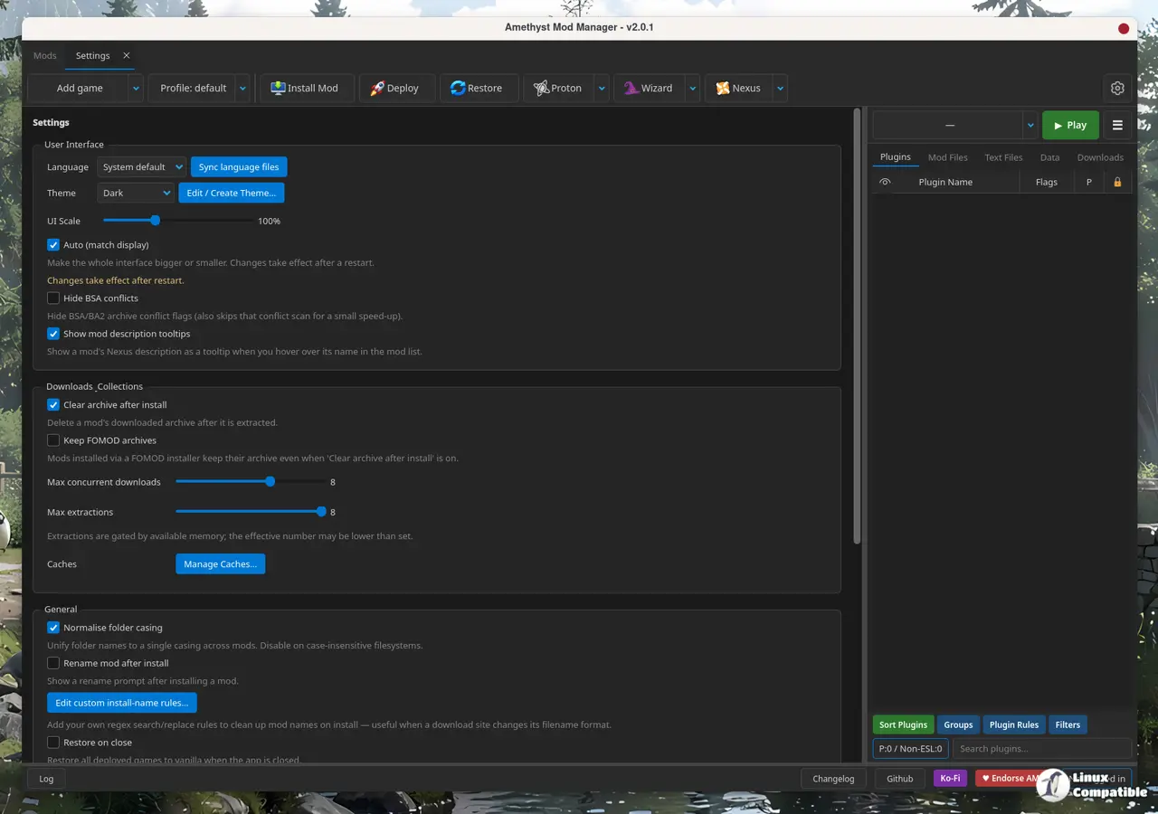Image resolution: width=1158 pixels, height=814 pixels.
Task: Expand the Profile: default dropdown arrow
Action: point(242,88)
